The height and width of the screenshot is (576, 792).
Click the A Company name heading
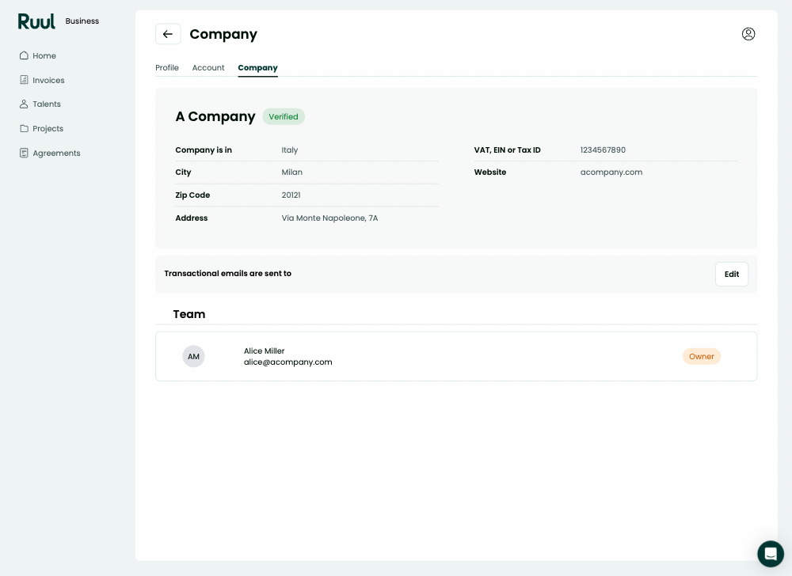(x=215, y=116)
